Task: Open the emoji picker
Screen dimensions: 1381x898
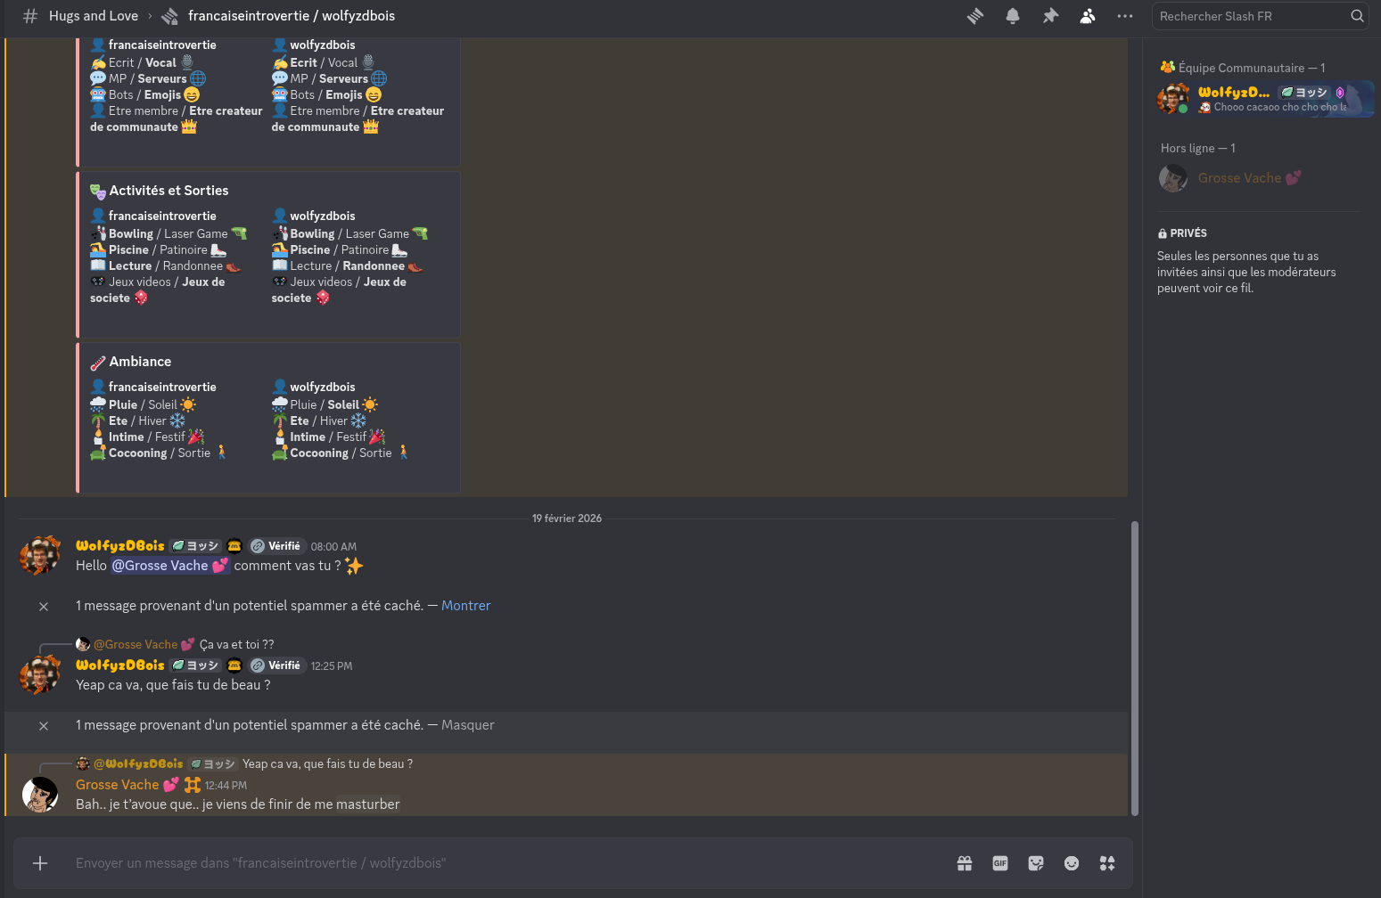Action: tap(1072, 863)
